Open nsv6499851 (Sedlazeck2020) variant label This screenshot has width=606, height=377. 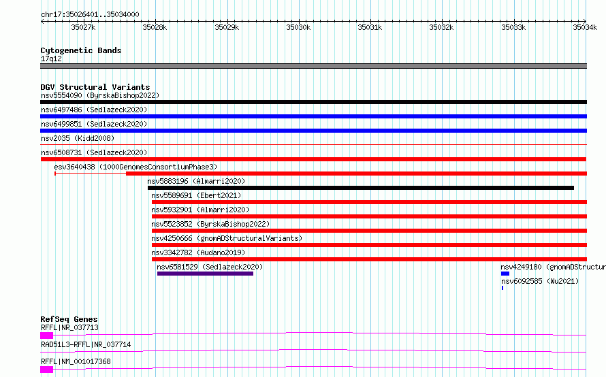pos(94,124)
